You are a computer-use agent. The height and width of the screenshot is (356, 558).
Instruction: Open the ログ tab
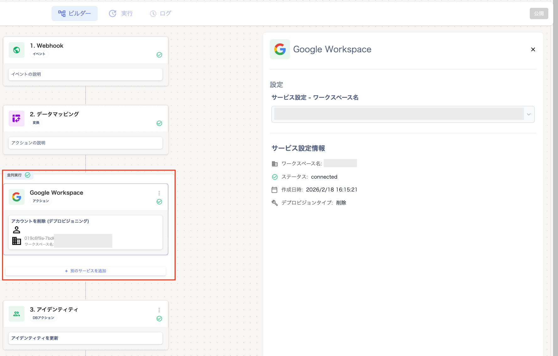tap(160, 13)
